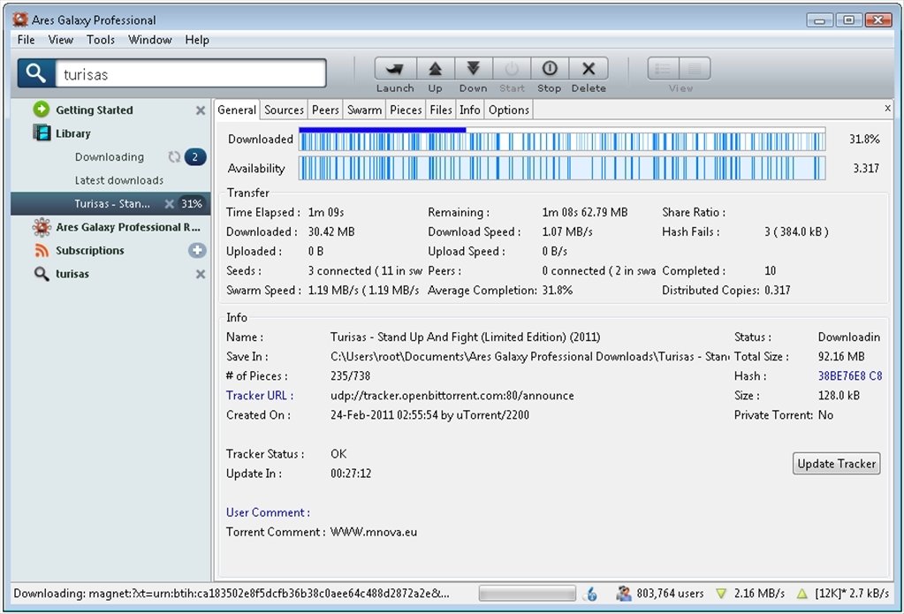Image resolution: width=904 pixels, height=614 pixels.
Task: Click the torrent comment WWW.mnova.eu
Action: coord(374,532)
